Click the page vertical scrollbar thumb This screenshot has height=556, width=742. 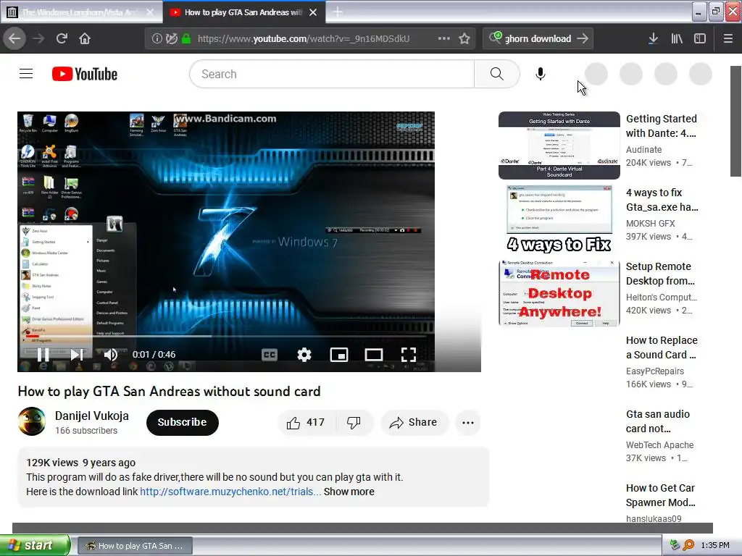point(735,121)
